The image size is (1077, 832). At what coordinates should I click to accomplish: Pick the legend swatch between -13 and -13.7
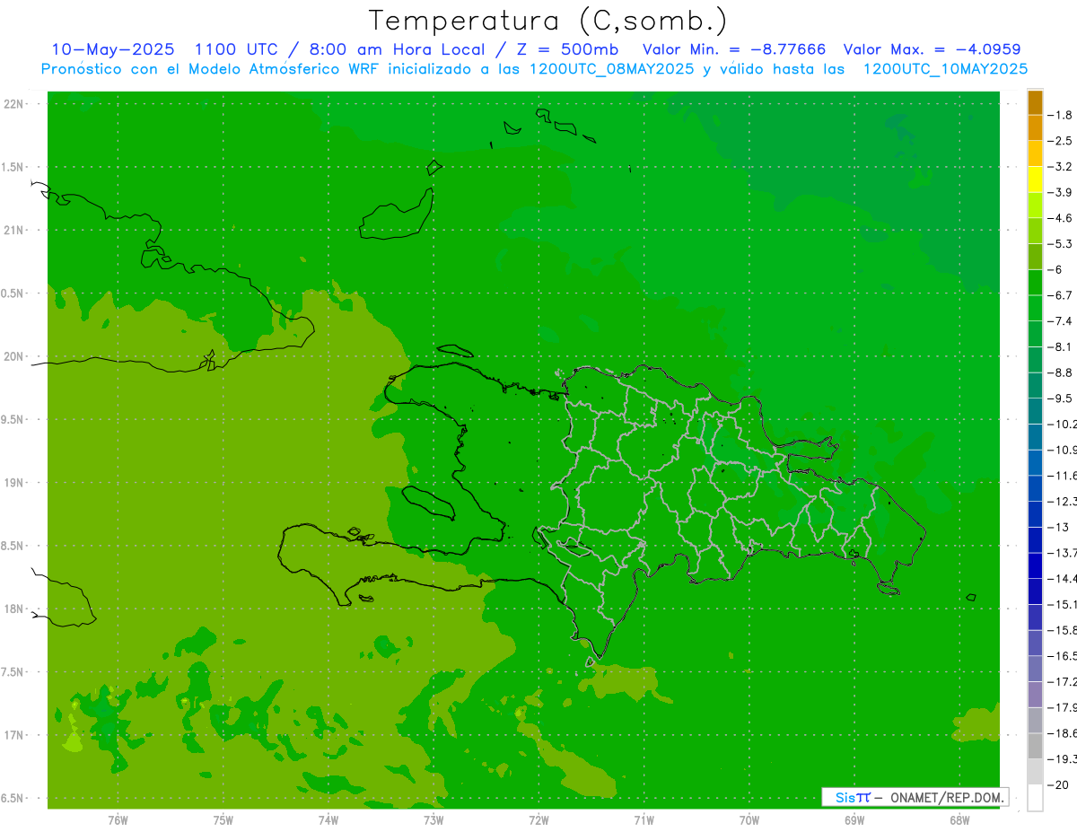[1035, 539]
